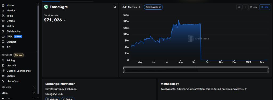Click the Total Assets label text
This screenshot has width=273, height=100.
[x=51, y=16]
